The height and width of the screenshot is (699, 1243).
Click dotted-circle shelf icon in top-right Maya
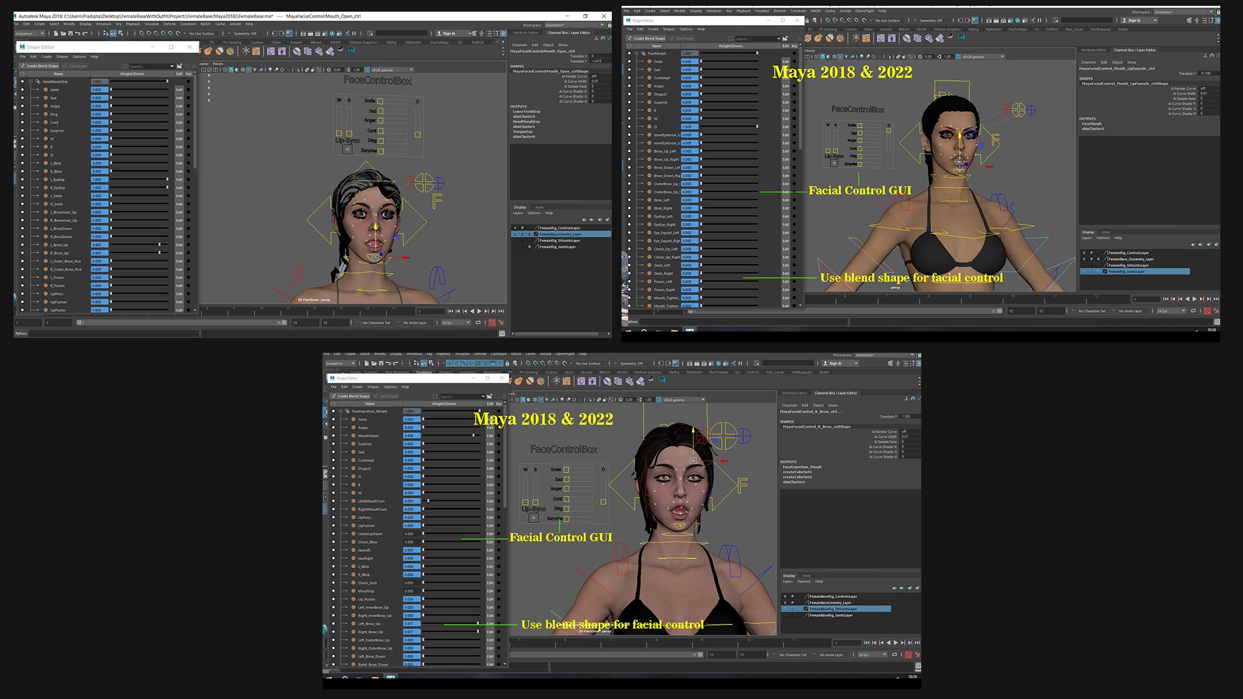coord(856,38)
